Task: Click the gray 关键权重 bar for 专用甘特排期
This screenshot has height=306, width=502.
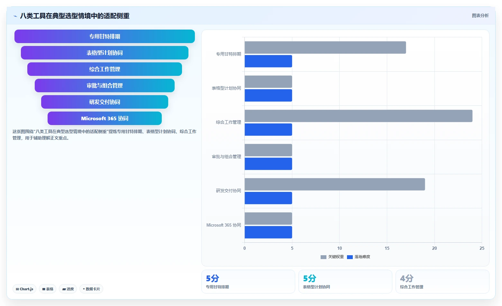Action: (x=325, y=48)
